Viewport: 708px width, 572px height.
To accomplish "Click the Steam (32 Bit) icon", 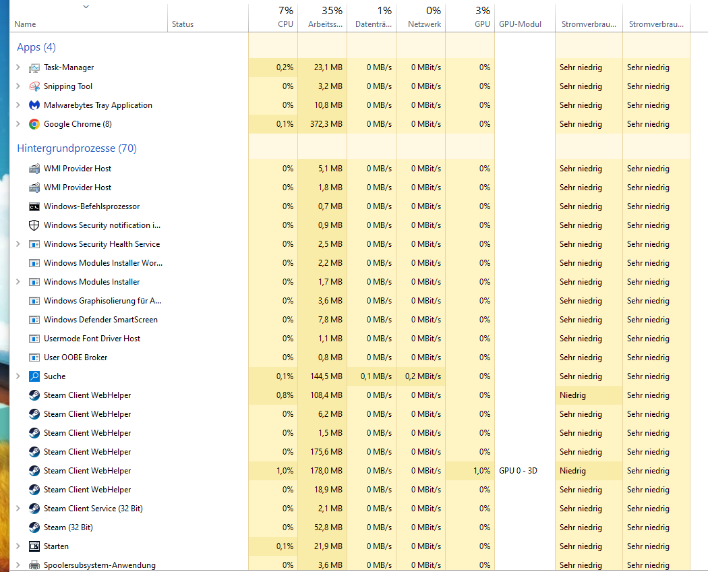I will (34, 527).
